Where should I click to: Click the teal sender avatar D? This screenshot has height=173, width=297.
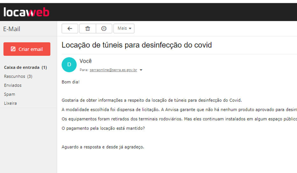point(69,65)
